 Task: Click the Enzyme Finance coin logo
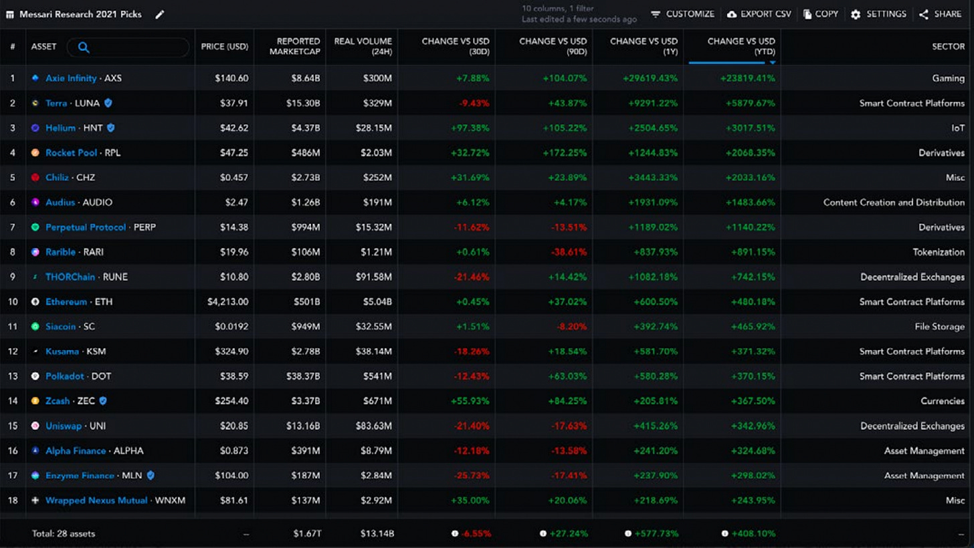pyautogui.click(x=35, y=475)
